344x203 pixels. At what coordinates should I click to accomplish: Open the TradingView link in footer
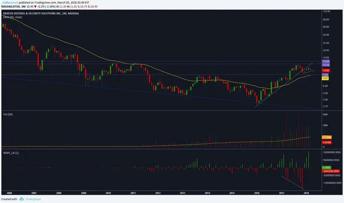coord(33,199)
